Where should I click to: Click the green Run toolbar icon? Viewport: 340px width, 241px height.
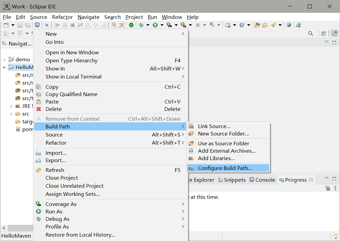[155, 25]
